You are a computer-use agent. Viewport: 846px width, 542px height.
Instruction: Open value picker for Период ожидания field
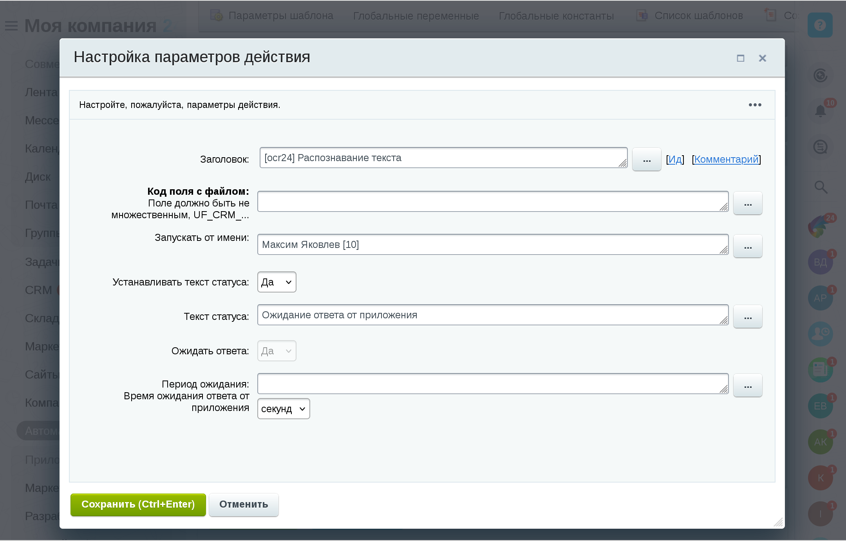(747, 386)
